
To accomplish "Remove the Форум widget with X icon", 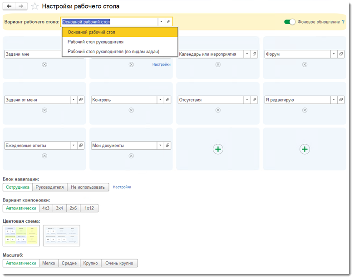I will (305, 64).
